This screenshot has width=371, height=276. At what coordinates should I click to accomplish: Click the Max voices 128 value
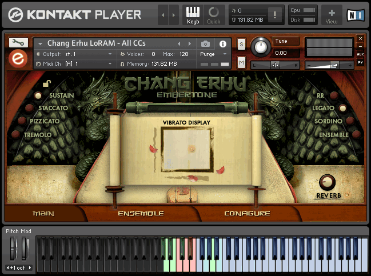[184, 54]
